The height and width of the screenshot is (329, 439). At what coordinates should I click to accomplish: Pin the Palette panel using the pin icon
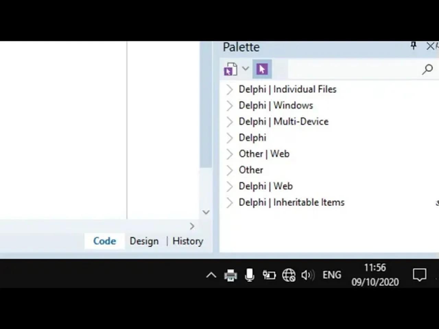413,46
